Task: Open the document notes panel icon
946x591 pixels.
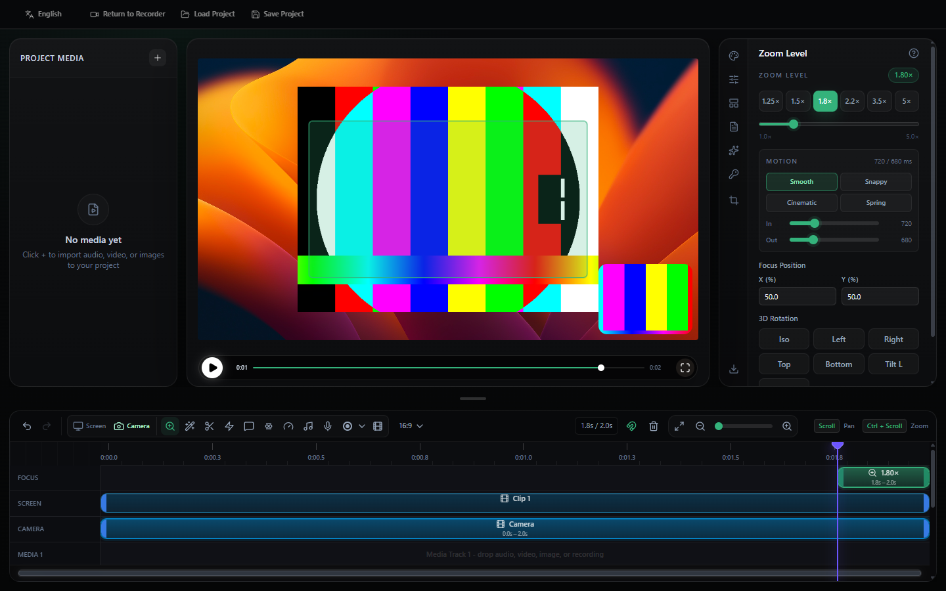Action: tap(734, 127)
